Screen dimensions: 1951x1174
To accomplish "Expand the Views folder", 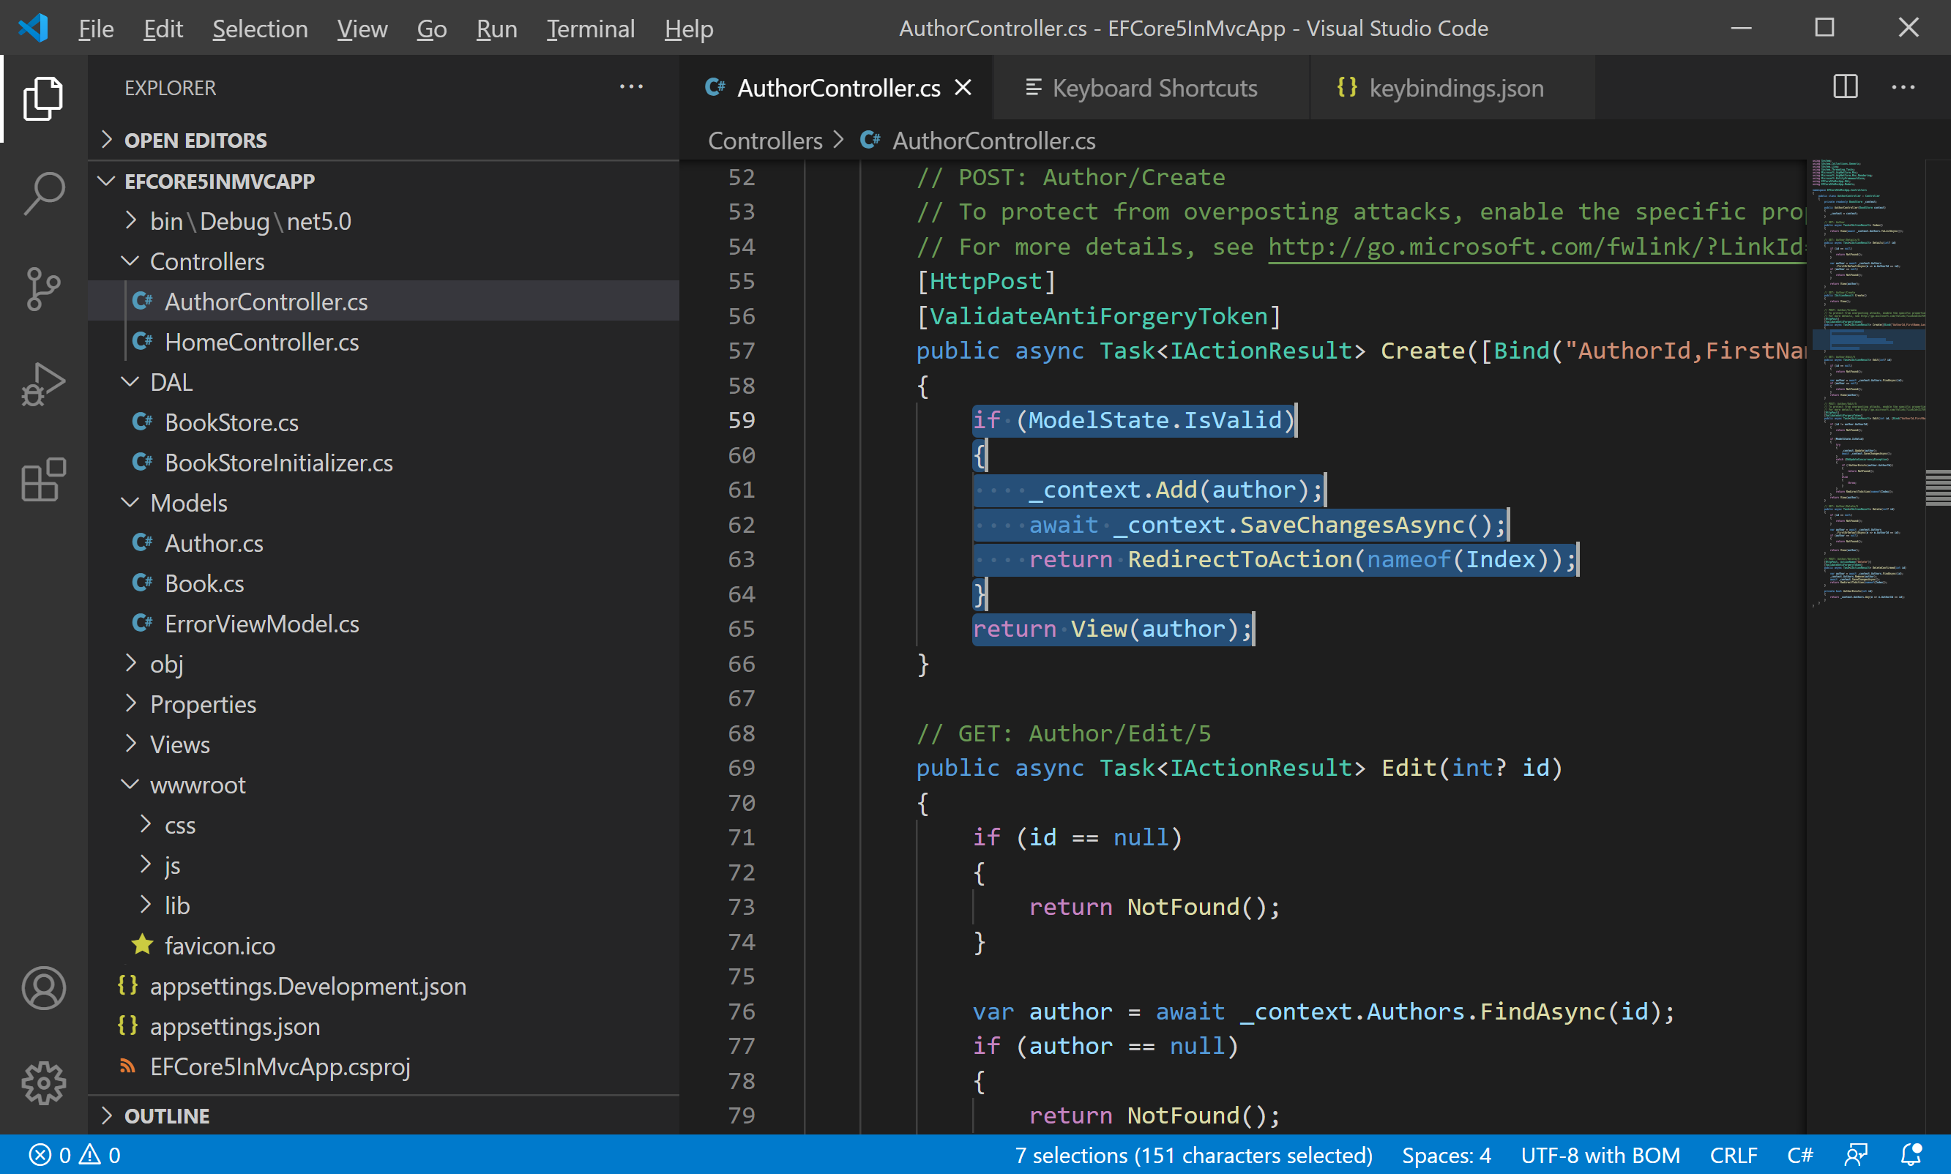I will [x=179, y=744].
